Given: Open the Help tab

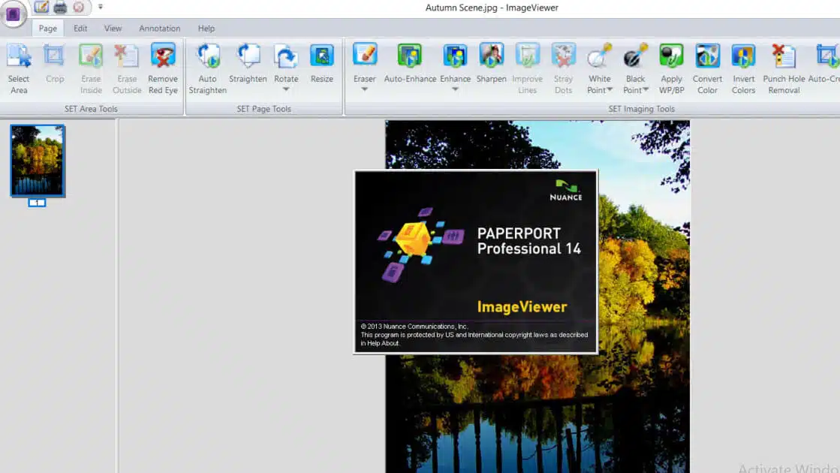Looking at the screenshot, I should pyautogui.click(x=206, y=29).
